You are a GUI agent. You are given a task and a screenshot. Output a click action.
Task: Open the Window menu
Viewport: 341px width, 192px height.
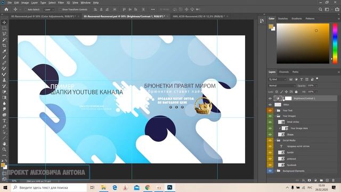85,3
